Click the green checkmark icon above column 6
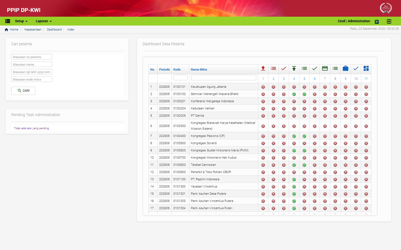The width and height of the screenshot is (401, 250). click(315, 68)
